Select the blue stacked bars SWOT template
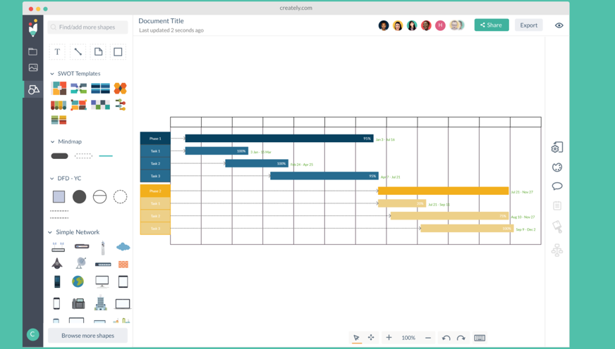 click(x=100, y=89)
